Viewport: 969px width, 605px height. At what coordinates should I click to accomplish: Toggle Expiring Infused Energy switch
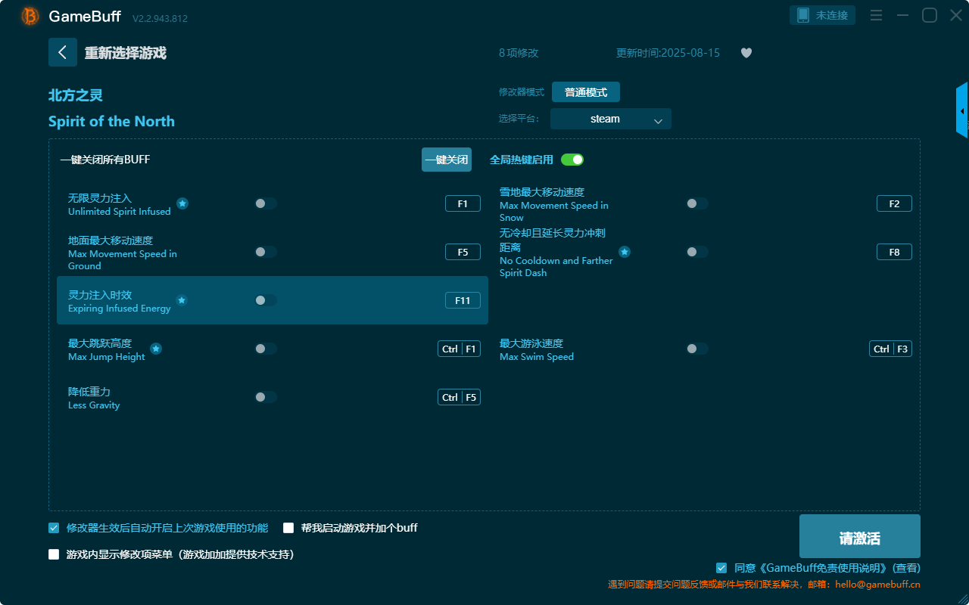coord(266,300)
